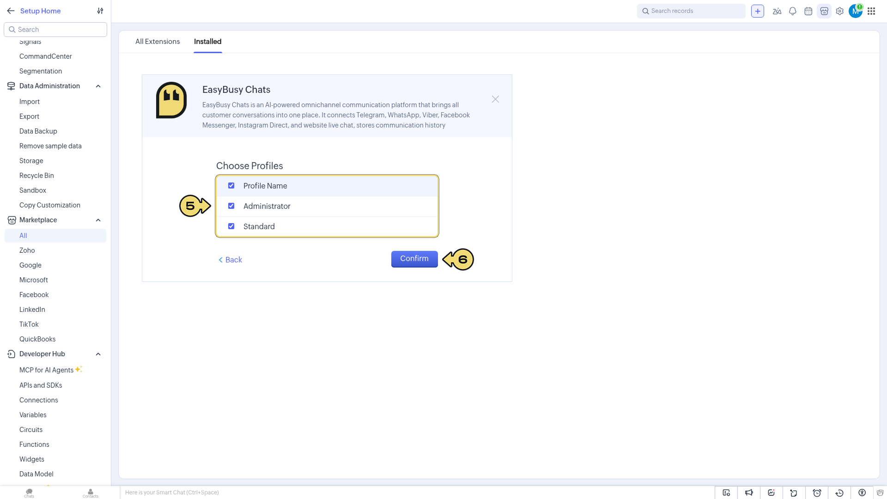The height and width of the screenshot is (499, 887).
Task: Click the back arrow beside Setup Home
Action: (x=11, y=11)
